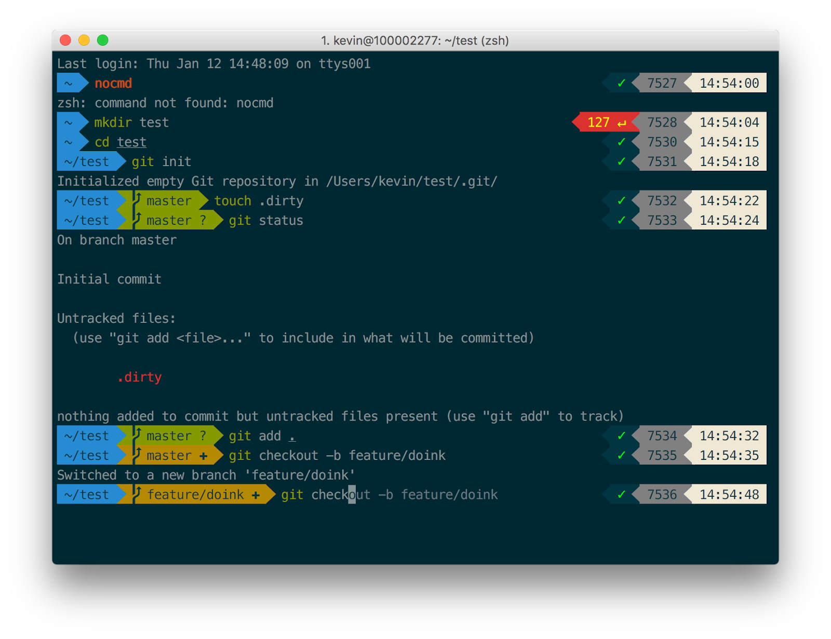Select history number 7531
This screenshot has height=639, width=831.
click(x=662, y=161)
